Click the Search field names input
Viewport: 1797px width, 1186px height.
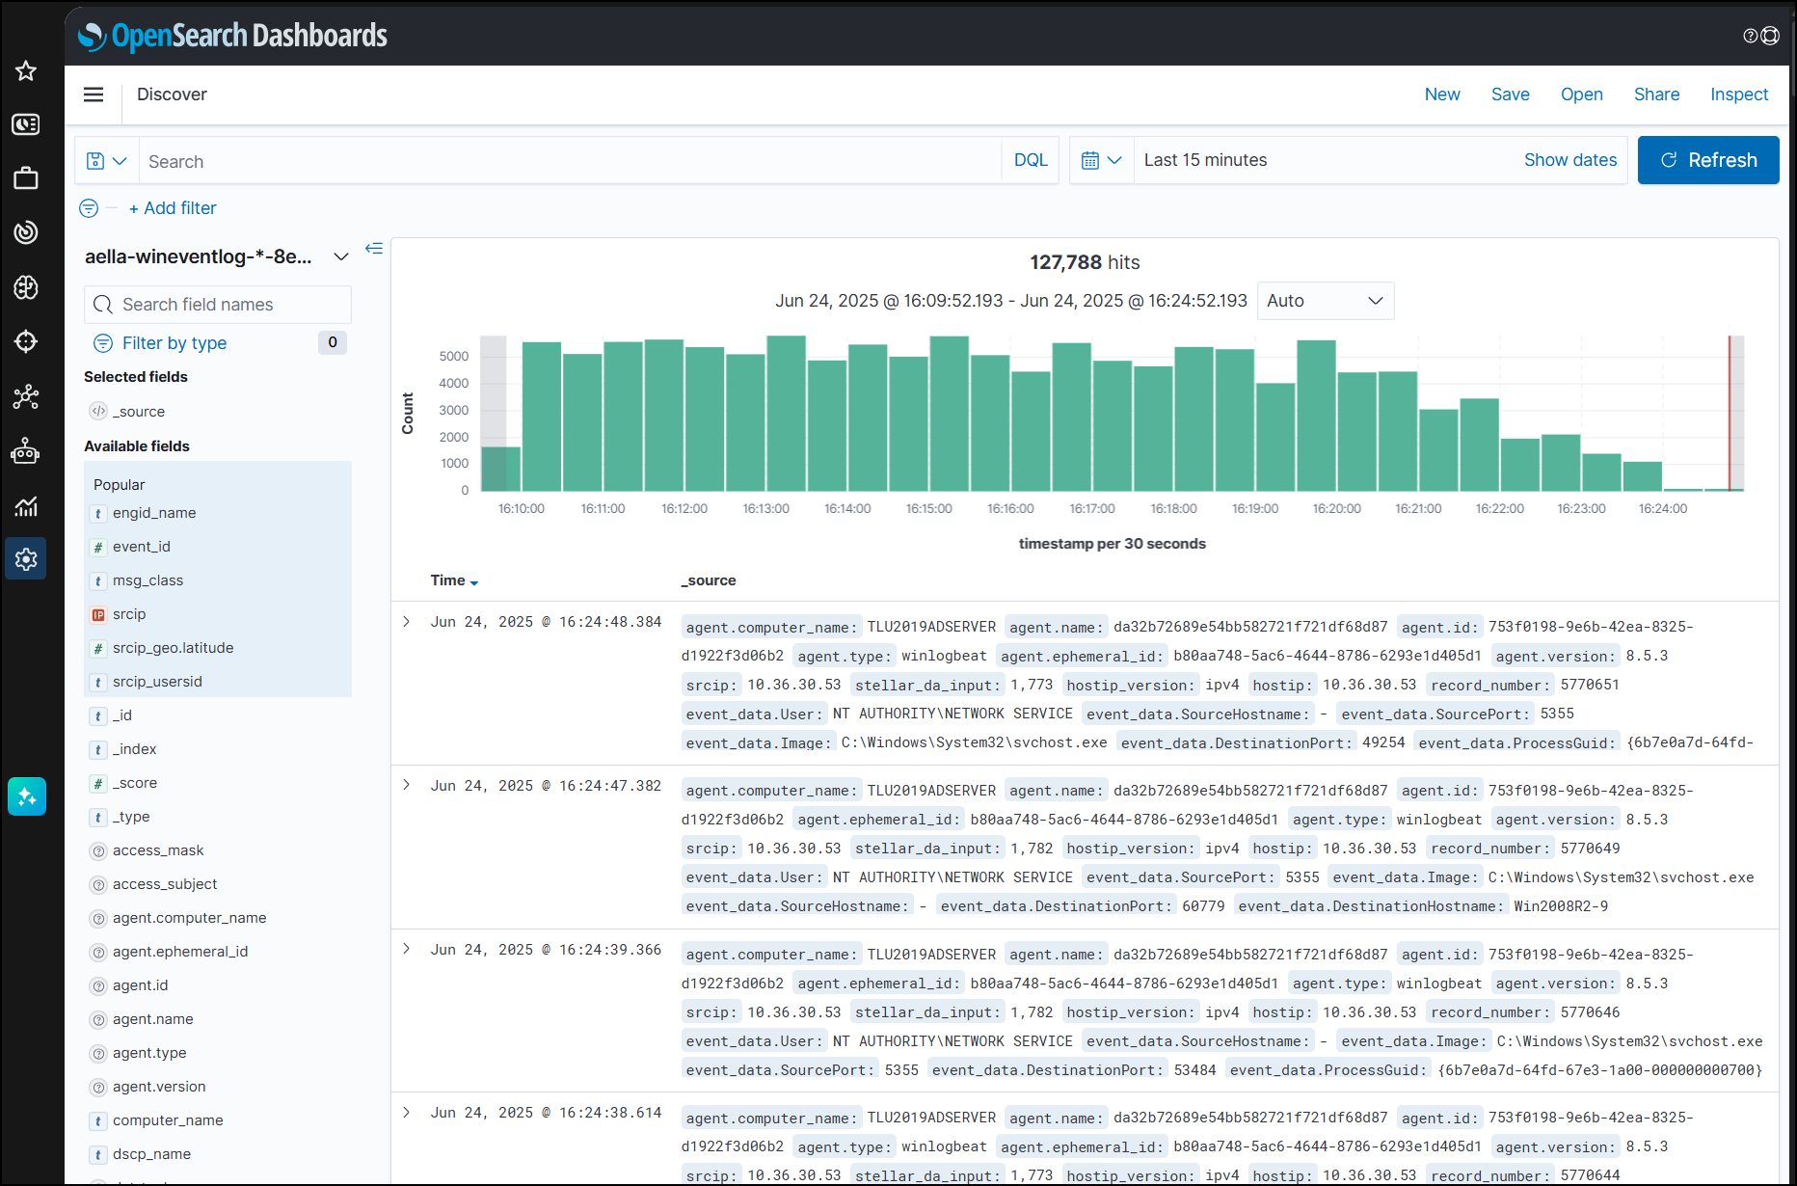[x=218, y=305]
